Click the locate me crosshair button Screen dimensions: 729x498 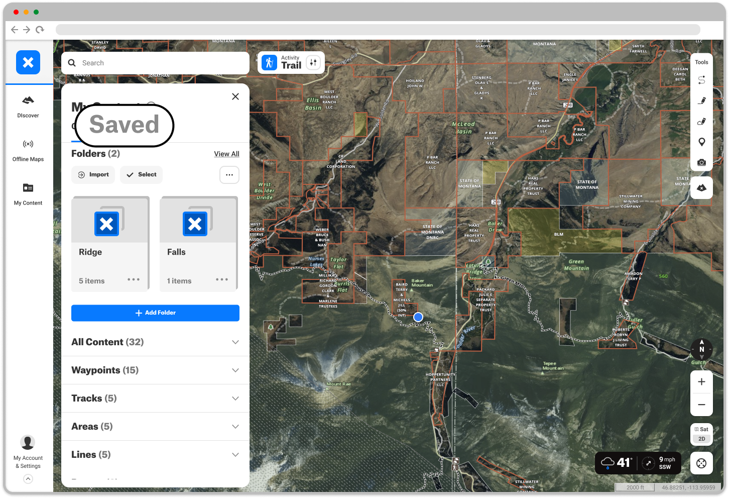701,463
